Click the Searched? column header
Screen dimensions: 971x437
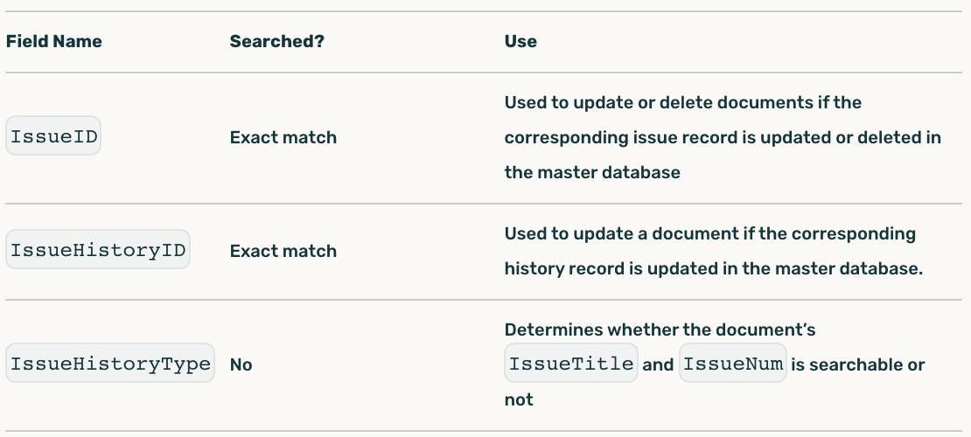(x=276, y=41)
